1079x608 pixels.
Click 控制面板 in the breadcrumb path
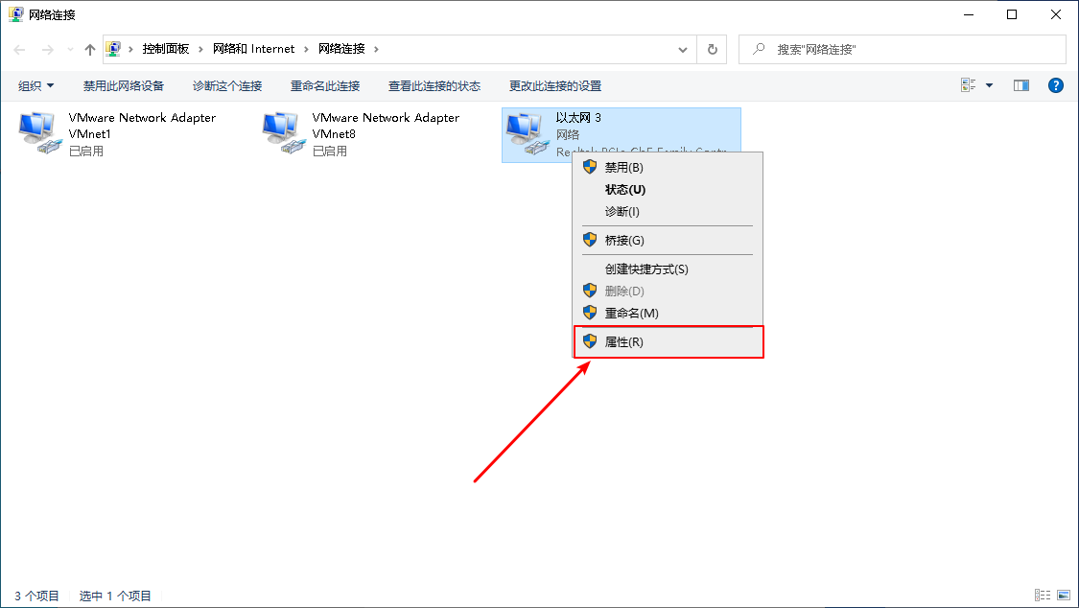coord(166,49)
